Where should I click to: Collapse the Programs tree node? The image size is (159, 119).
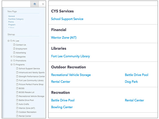point(12,64)
